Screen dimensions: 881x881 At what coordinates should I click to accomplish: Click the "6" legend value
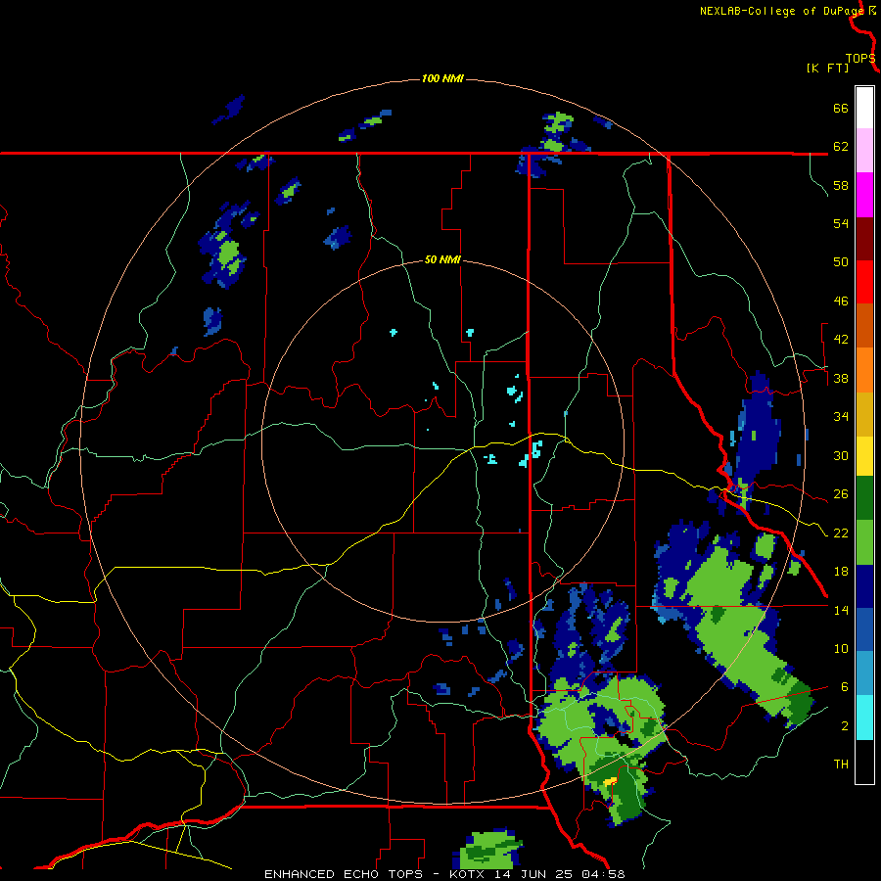[x=844, y=687]
